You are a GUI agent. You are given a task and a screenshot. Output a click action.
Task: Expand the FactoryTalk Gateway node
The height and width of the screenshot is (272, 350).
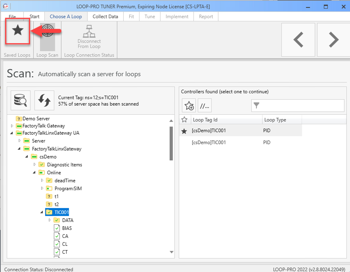pyautogui.click(x=12, y=126)
